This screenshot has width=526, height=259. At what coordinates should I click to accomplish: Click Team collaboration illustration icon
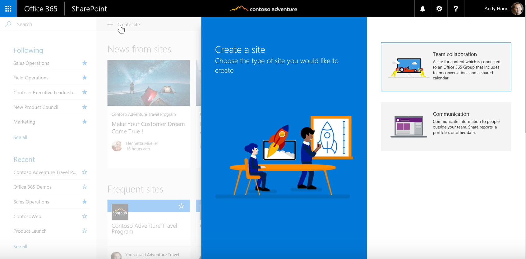pyautogui.click(x=409, y=67)
